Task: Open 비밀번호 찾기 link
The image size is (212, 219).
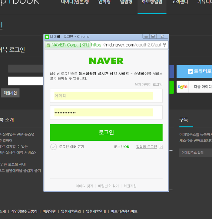Action: [x=108, y=186]
